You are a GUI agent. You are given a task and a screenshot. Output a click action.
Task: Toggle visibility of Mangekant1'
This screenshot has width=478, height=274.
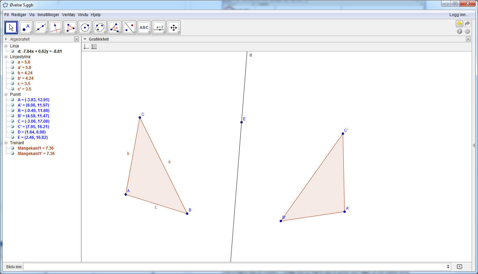point(12,154)
